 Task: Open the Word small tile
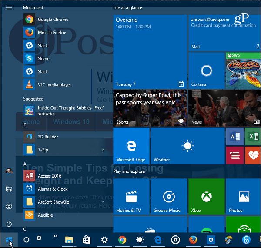pos(235,137)
